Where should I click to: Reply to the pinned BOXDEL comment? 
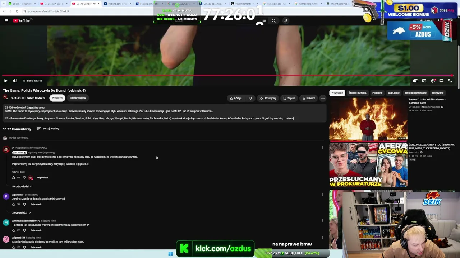click(43, 178)
